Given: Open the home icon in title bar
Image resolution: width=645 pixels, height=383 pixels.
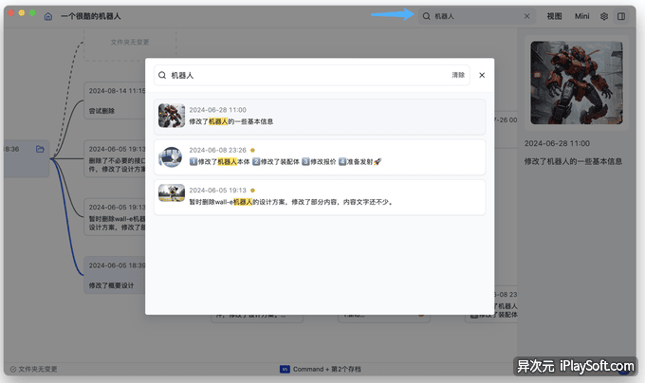Looking at the screenshot, I should click(x=48, y=16).
